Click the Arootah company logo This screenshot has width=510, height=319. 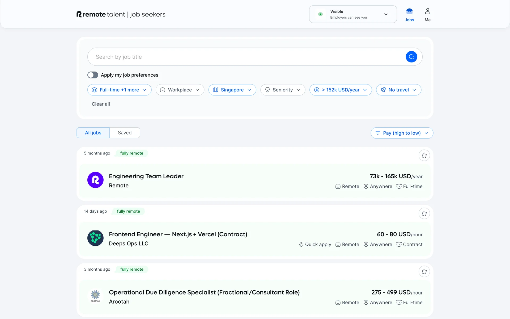click(x=95, y=296)
